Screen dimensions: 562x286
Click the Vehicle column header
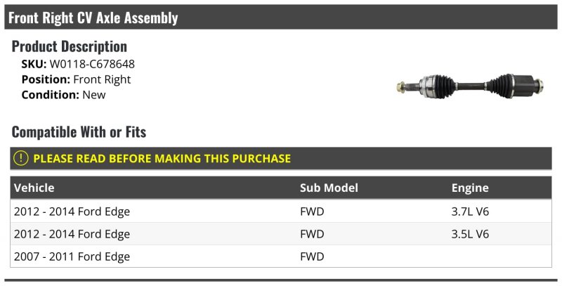(x=34, y=188)
